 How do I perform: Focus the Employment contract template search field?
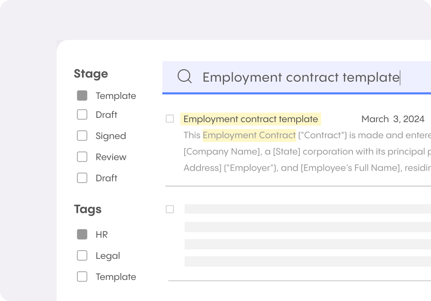(x=300, y=77)
